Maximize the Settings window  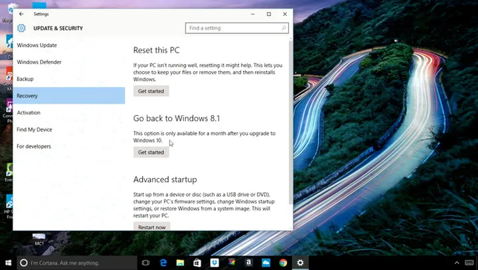pyautogui.click(x=269, y=14)
